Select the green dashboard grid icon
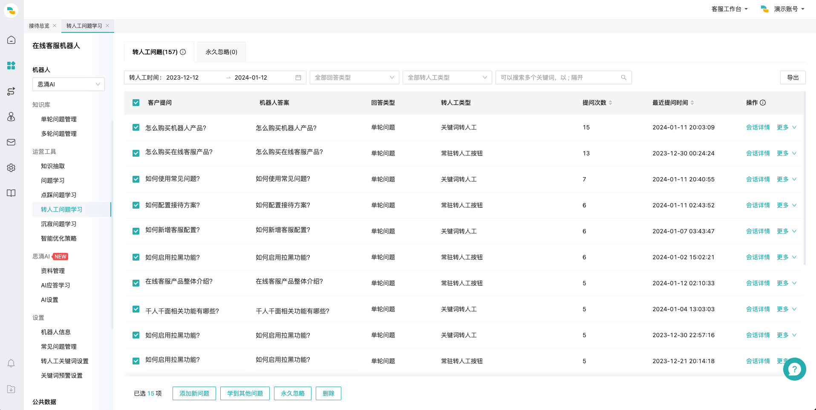This screenshot has width=816, height=410. coord(11,65)
